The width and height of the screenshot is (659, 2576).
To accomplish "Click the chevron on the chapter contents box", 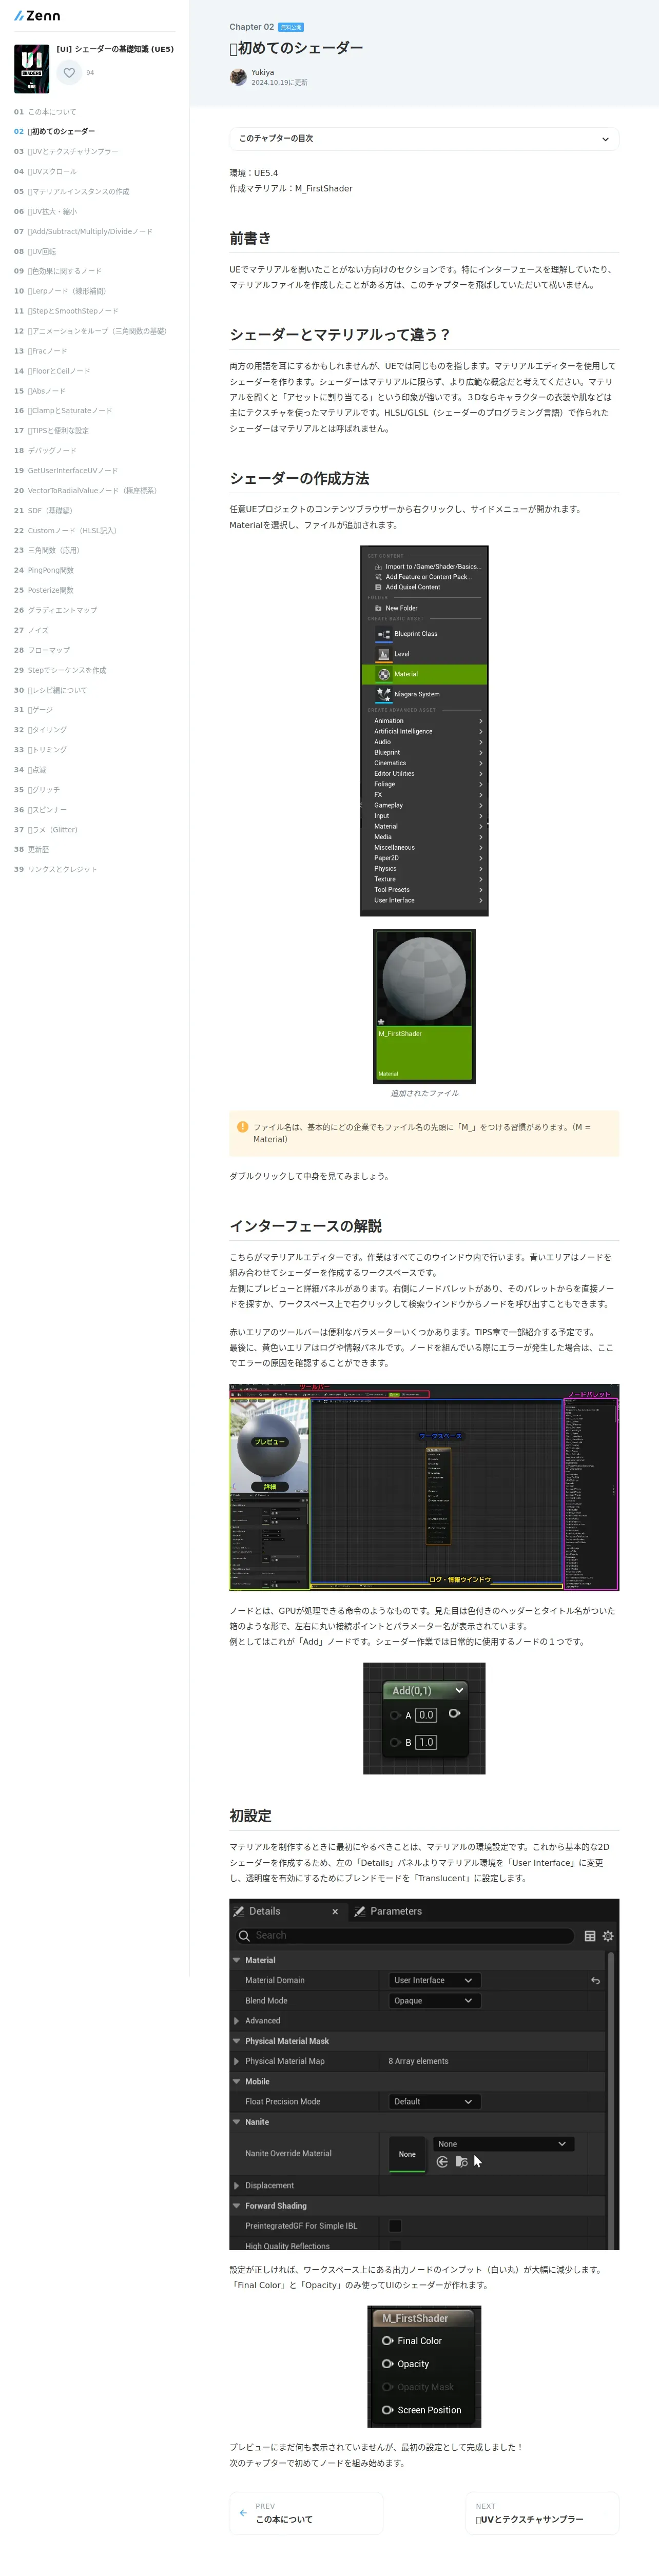I will click(x=605, y=139).
